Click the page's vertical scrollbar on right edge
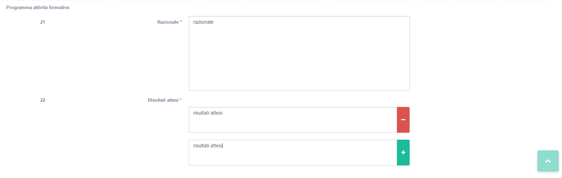 [x=561, y=87]
